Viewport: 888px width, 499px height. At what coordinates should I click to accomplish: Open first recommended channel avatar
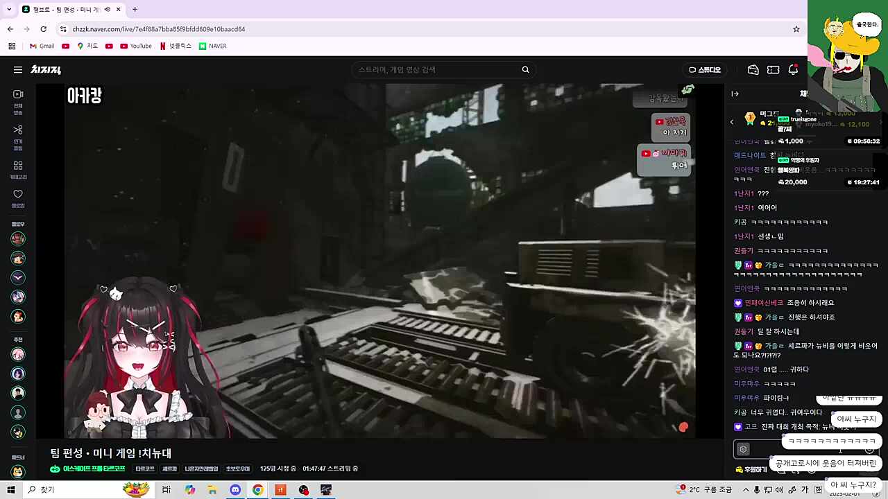[18, 354]
